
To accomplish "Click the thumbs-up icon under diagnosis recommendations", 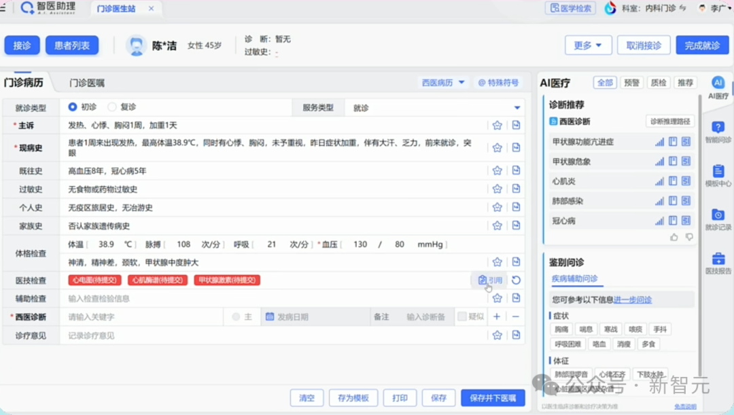I will (x=674, y=236).
